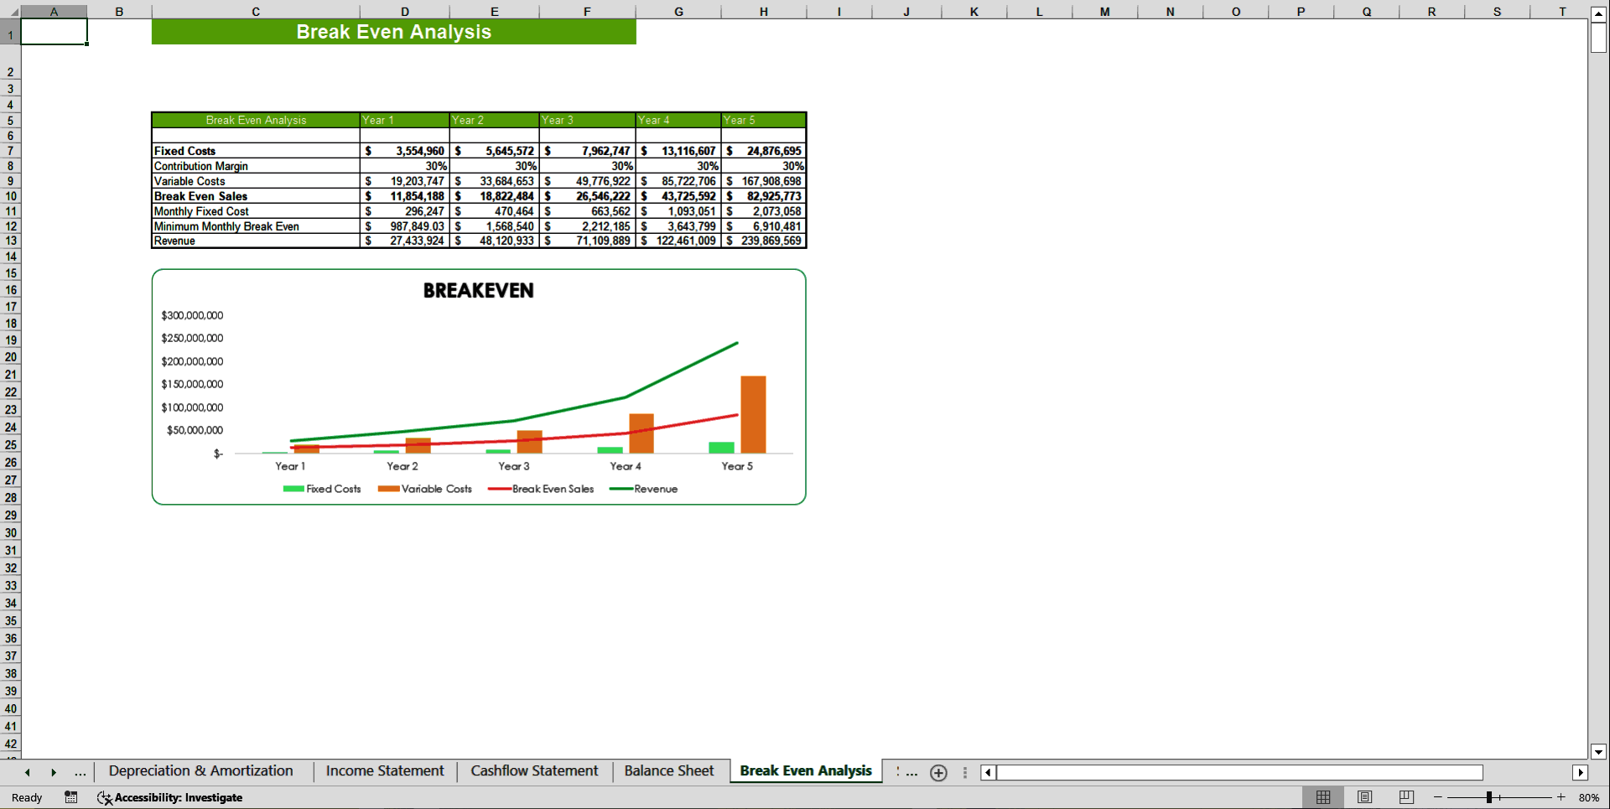Image resolution: width=1610 pixels, height=809 pixels.
Task: Expand the ellipsis after Break Even Analysis tab
Action: 911,773
